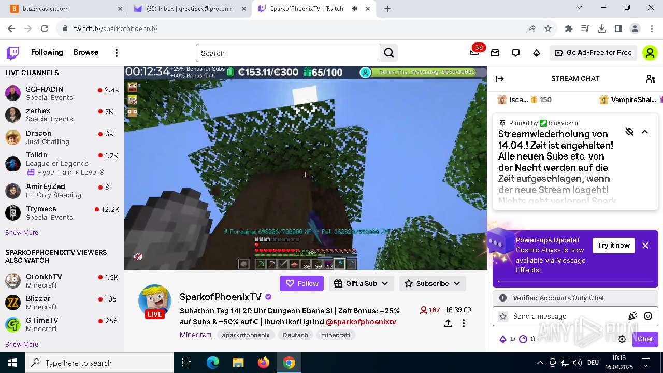The height and width of the screenshot is (373, 663).
Task: Open the @sparkofphoenixtv link in title
Action: pyautogui.click(x=361, y=322)
